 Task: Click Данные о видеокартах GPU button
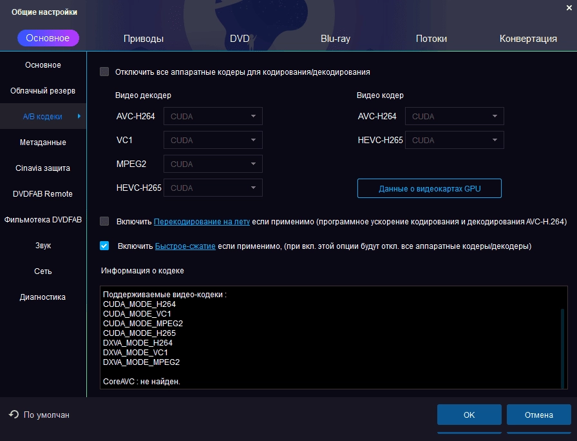pos(430,188)
